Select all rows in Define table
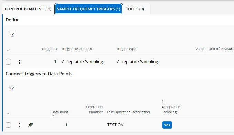This screenshot has height=135, width=234. point(8,50)
